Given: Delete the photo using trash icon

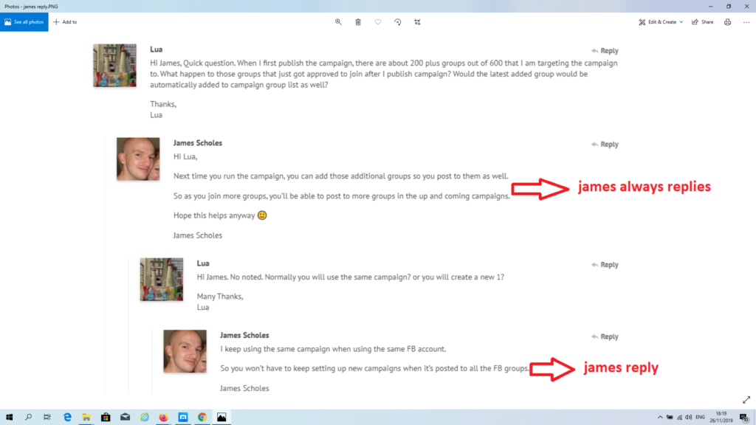Looking at the screenshot, I should pyautogui.click(x=358, y=22).
